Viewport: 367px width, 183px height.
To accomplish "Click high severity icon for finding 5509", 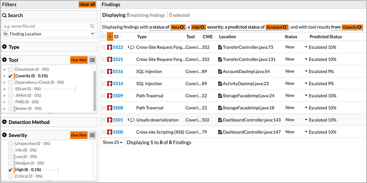I will [x=110, y=96].
